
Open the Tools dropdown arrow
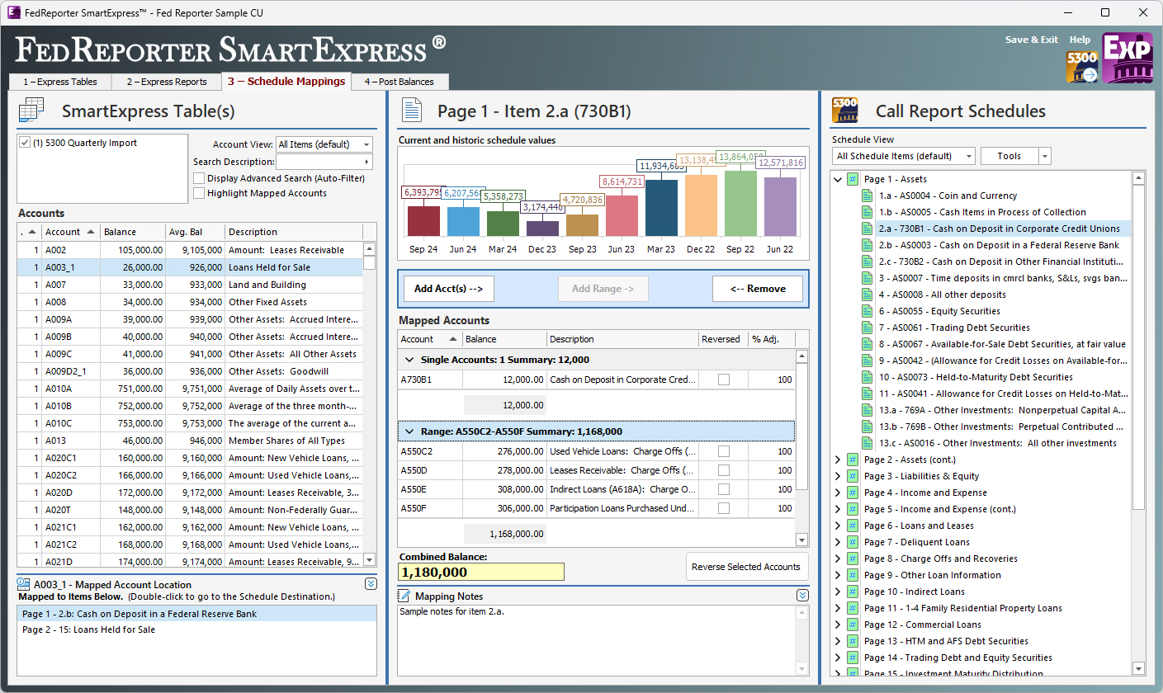click(x=1045, y=156)
